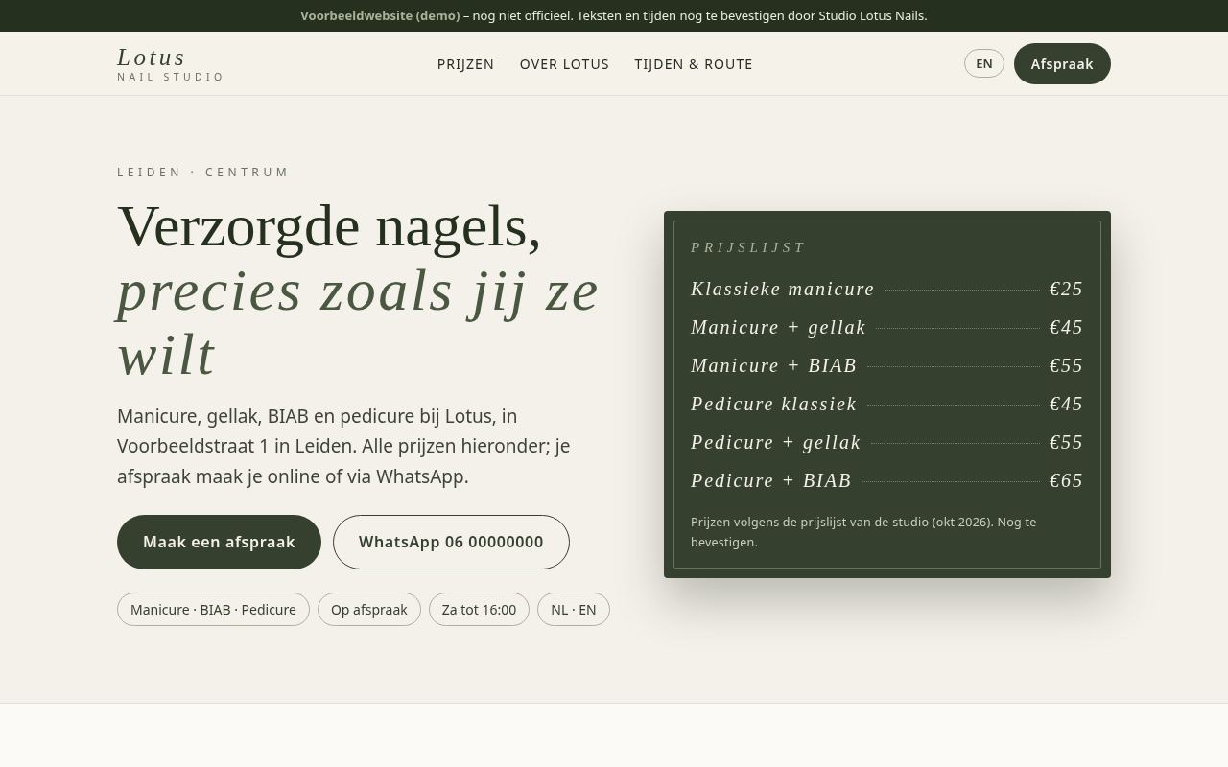Viewport: 1228px width, 767px height.
Task: Select the Pedicure klassiek price row
Action: click(886, 404)
